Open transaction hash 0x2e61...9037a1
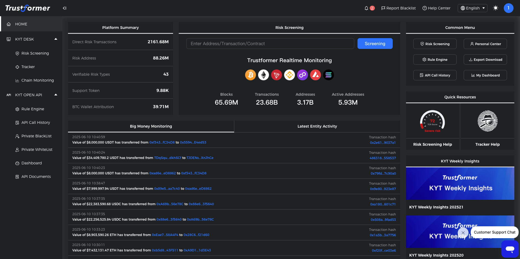This screenshot has height=259, width=520. (383, 143)
